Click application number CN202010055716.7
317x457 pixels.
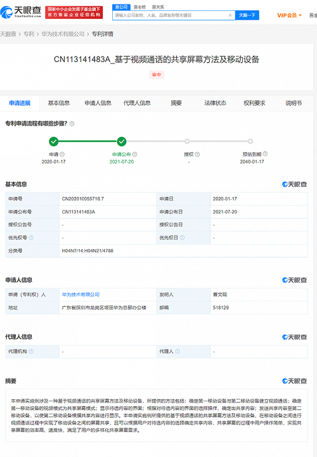click(83, 199)
